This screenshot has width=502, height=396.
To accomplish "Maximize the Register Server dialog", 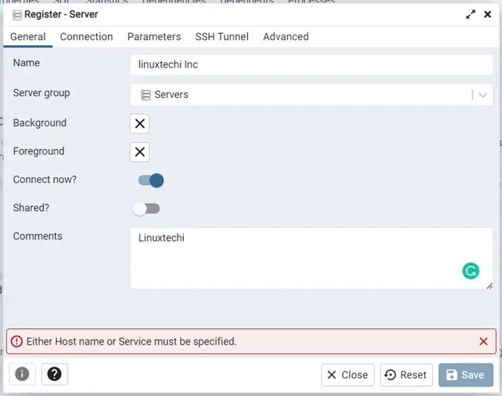I will pyautogui.click(x=471, y=14).
